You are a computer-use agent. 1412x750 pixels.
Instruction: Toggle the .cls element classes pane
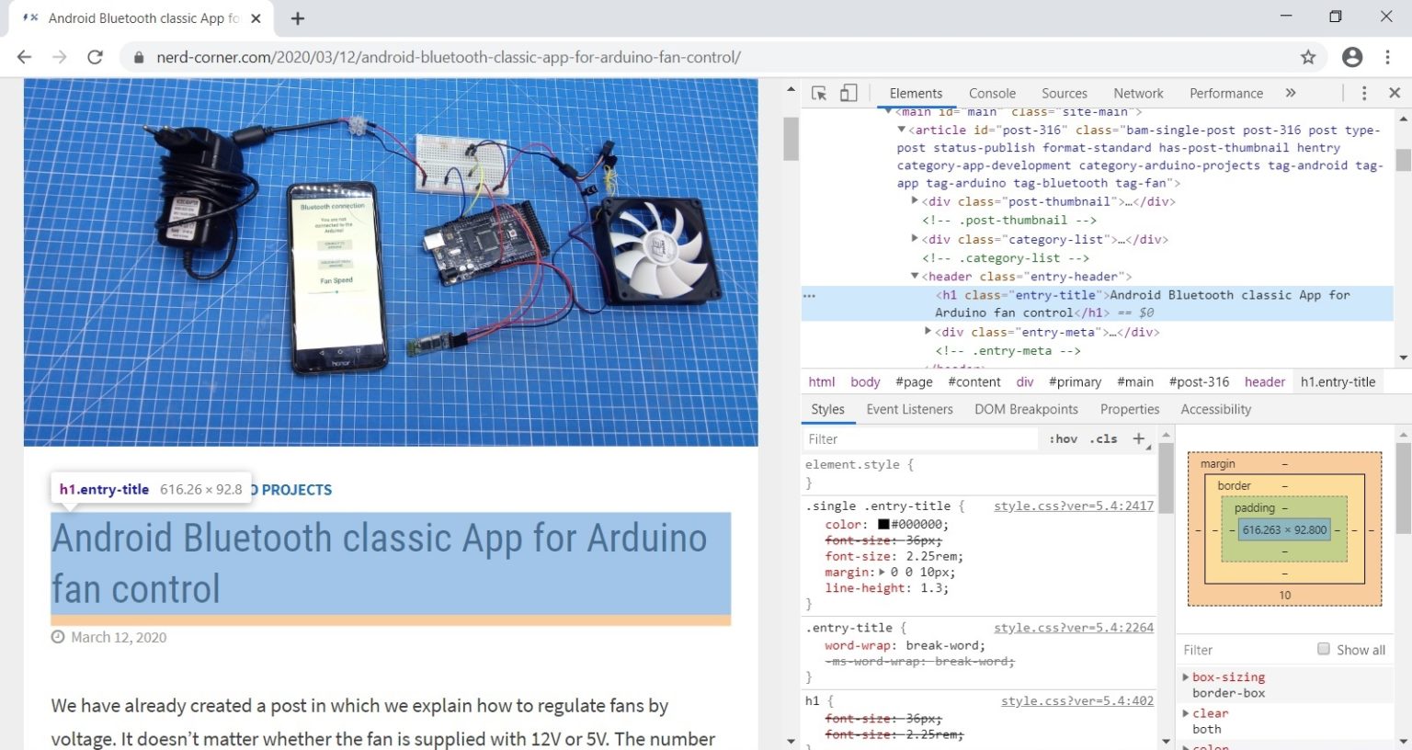(1104, 438)
